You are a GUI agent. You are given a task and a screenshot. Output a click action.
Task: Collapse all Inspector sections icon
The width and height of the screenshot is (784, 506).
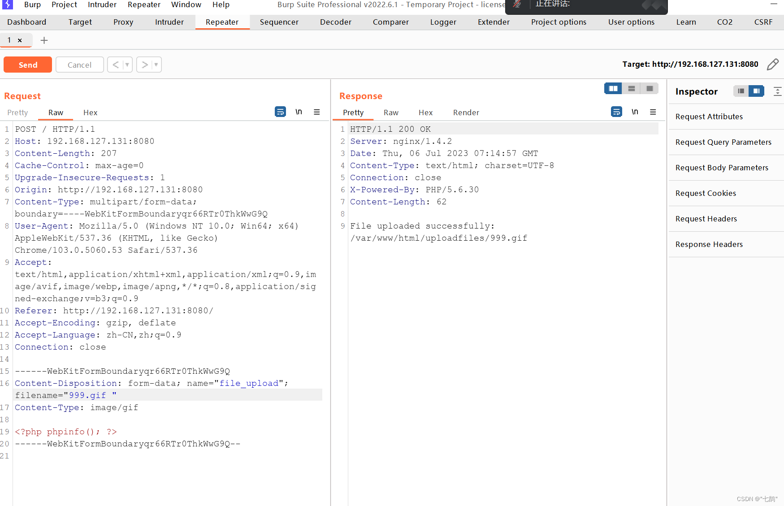(778, 91)
